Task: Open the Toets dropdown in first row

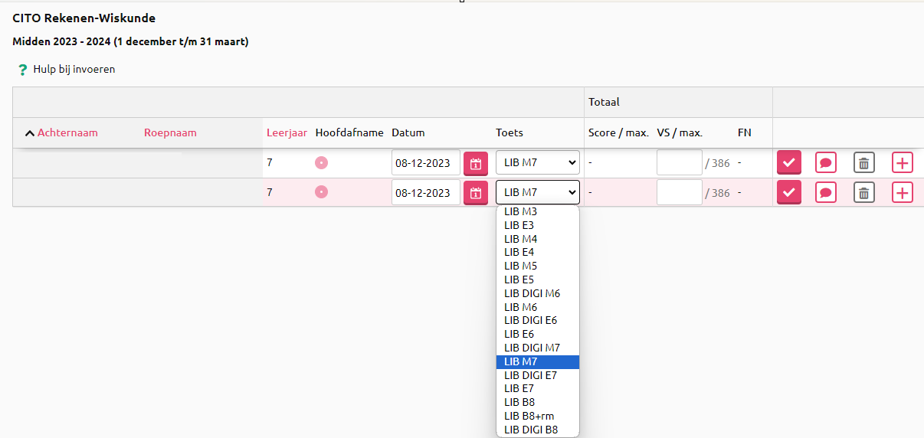Action: (538, 162)
